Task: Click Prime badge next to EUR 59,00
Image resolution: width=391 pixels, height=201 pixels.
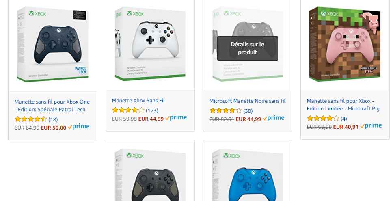Action: click(78, 127)
